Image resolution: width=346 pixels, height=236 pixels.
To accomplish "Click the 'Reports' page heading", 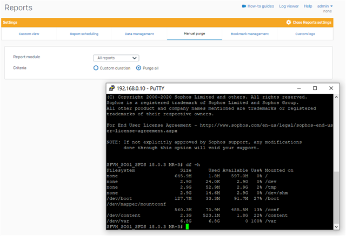I will [x=18, y=8].
